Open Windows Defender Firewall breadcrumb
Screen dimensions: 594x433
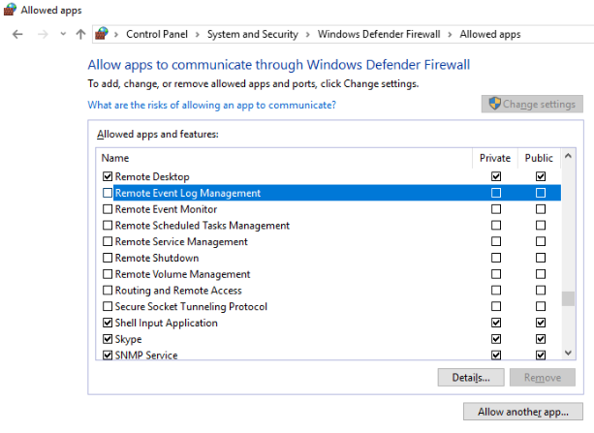pyautogui.click(x=379, y=34)
